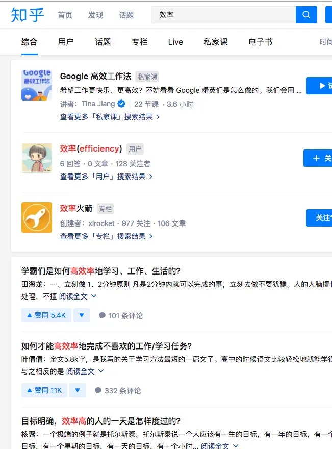The height and width of the screenshot is (449, 332).
Task: Click Tina Jiang's verified badge icon
Action: [121, 104]
